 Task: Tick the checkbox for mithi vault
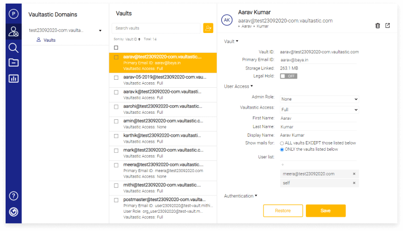click(116, 185)
